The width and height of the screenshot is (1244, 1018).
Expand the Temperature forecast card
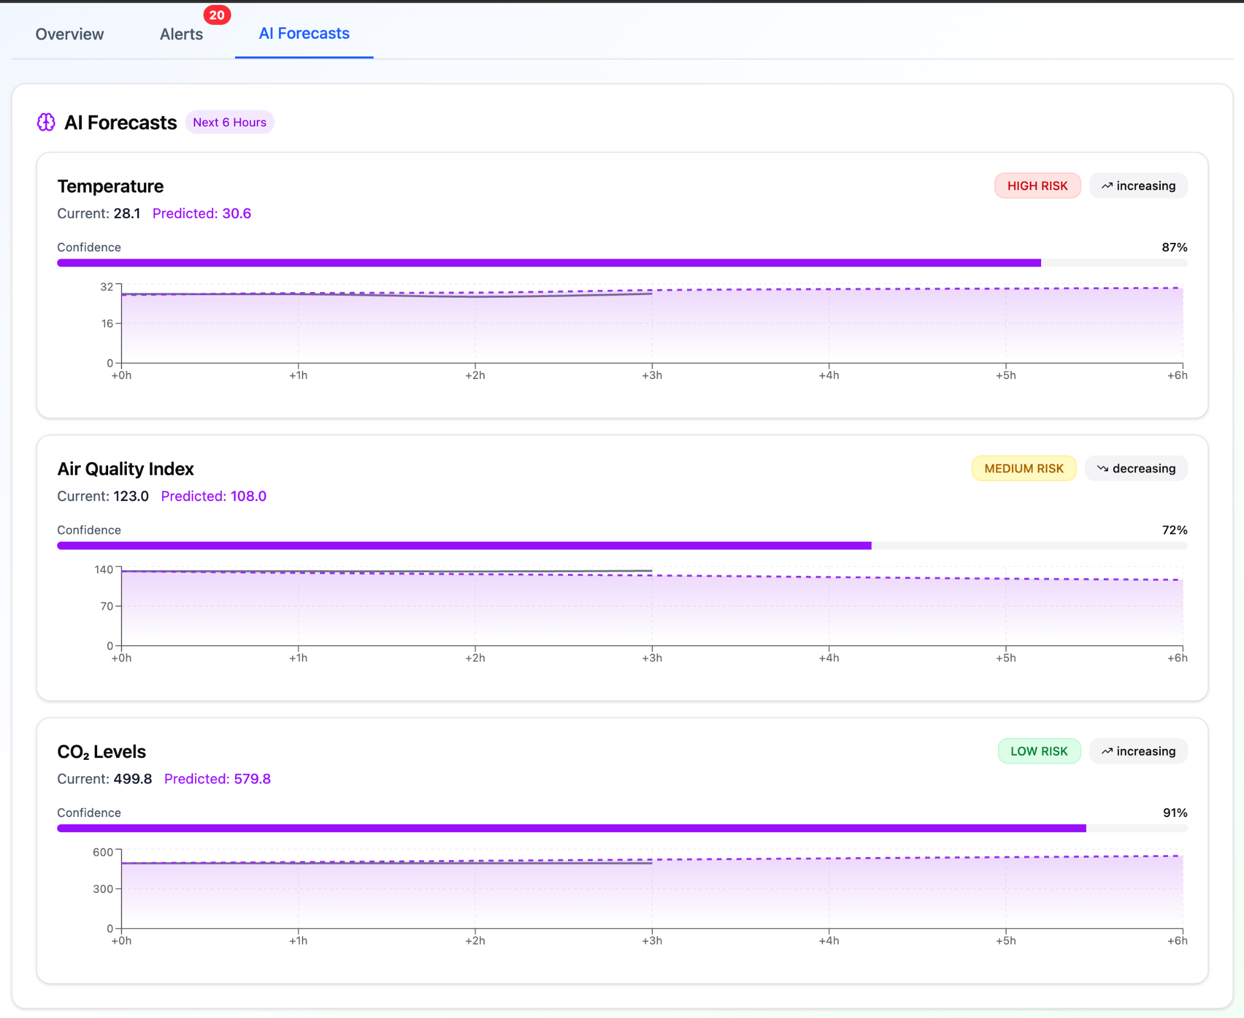[x=110, y=186]
